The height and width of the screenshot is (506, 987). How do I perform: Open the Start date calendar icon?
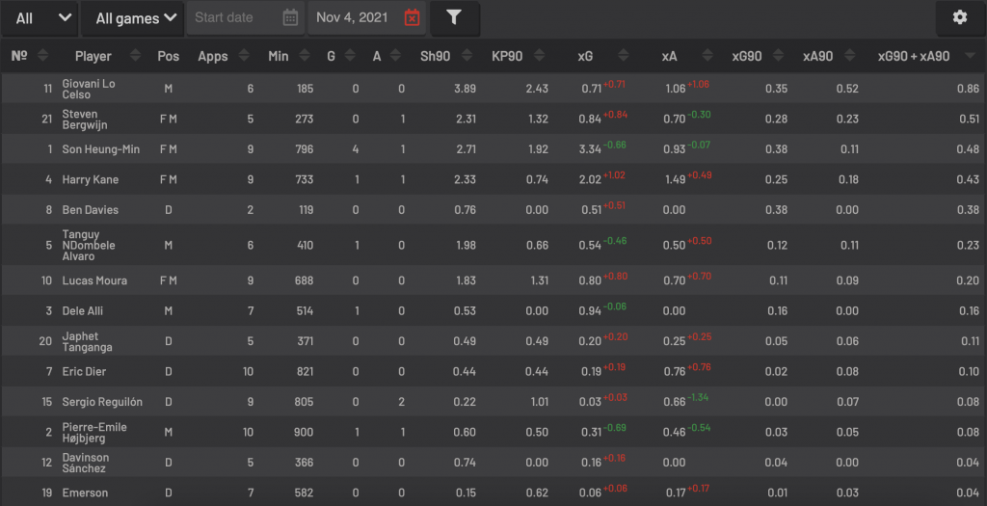pos(290,17)
